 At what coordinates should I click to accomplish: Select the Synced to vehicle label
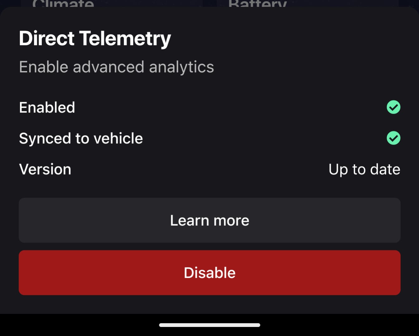pyautogui.click(x=81, y=138)
